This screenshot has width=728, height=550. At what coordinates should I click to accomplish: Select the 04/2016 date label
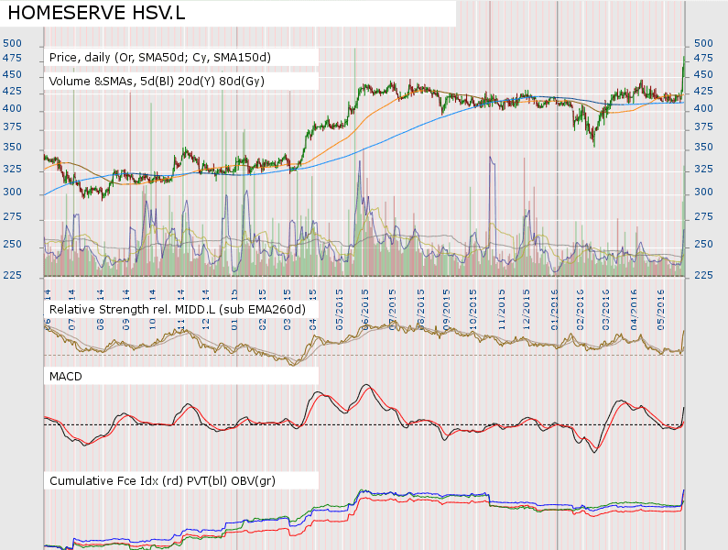(x=635, y=310)
